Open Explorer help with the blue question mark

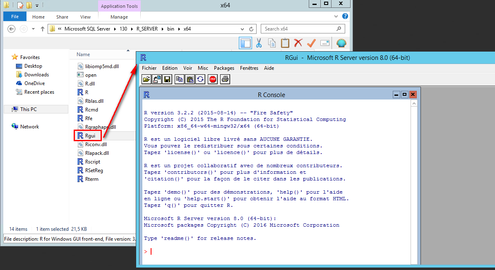tap(345, 17)
